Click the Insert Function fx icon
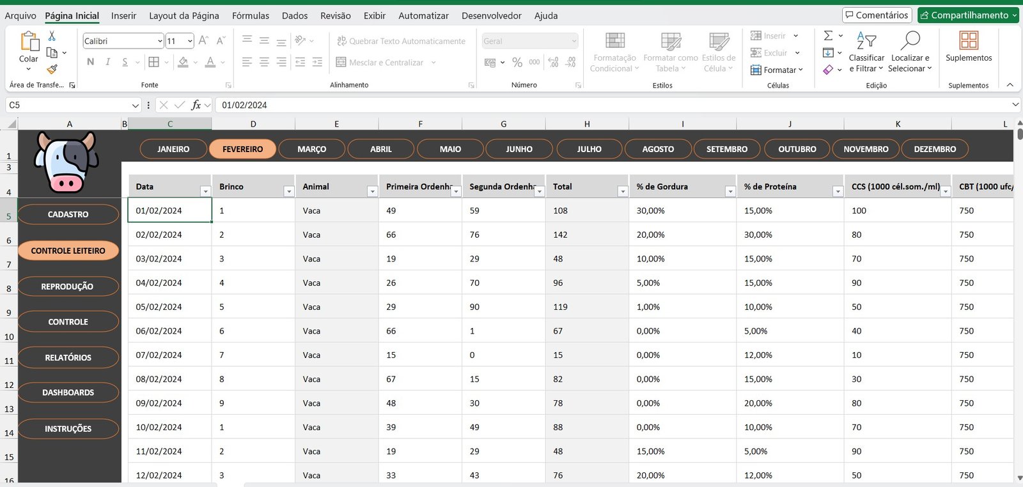 coord(196,105)
